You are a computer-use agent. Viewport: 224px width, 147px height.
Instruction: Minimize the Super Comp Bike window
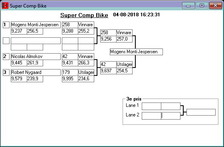click(x=188, y=6)
